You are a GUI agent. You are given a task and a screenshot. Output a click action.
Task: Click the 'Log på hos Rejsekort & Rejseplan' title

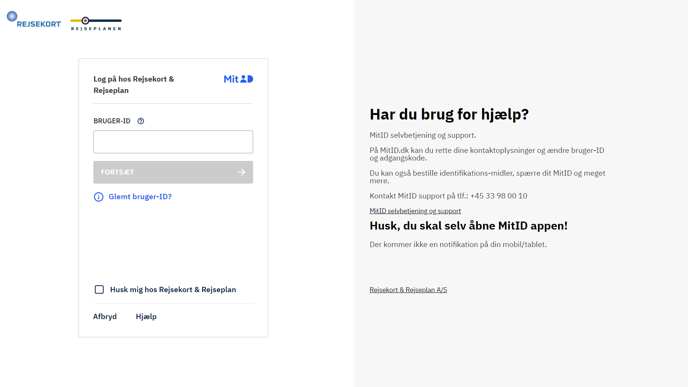(134, 85)
